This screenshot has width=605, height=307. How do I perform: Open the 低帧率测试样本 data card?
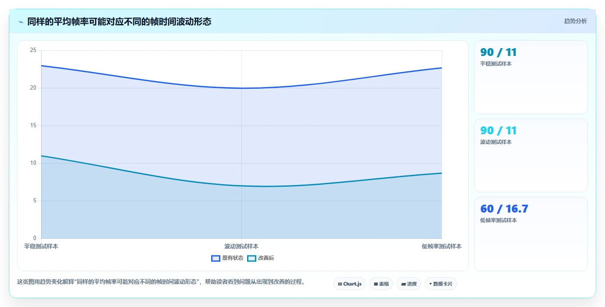pyautogui.click(x=531, y=234)
